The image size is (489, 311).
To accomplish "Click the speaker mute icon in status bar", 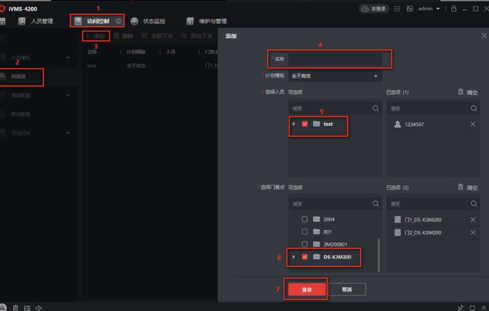I will (x=39, y=308).
